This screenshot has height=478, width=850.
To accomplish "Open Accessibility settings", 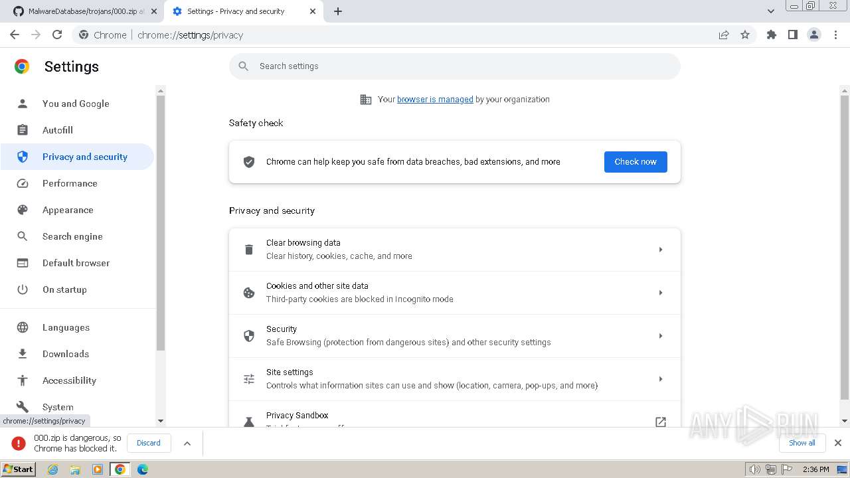I will 77,380.
